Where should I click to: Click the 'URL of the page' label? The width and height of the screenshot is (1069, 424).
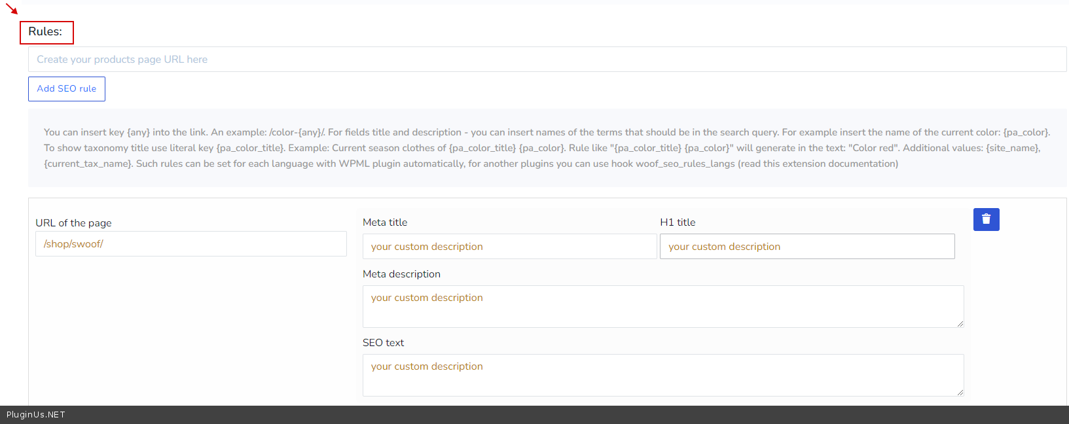click(73, 223)
